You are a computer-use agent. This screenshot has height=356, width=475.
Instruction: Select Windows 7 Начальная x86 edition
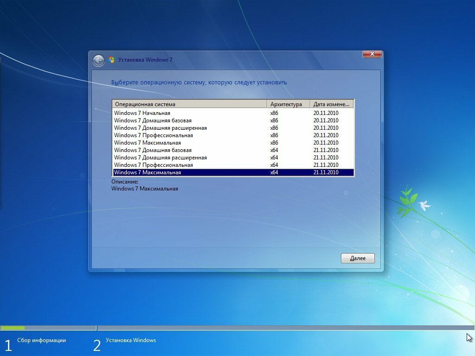(142, 113)
